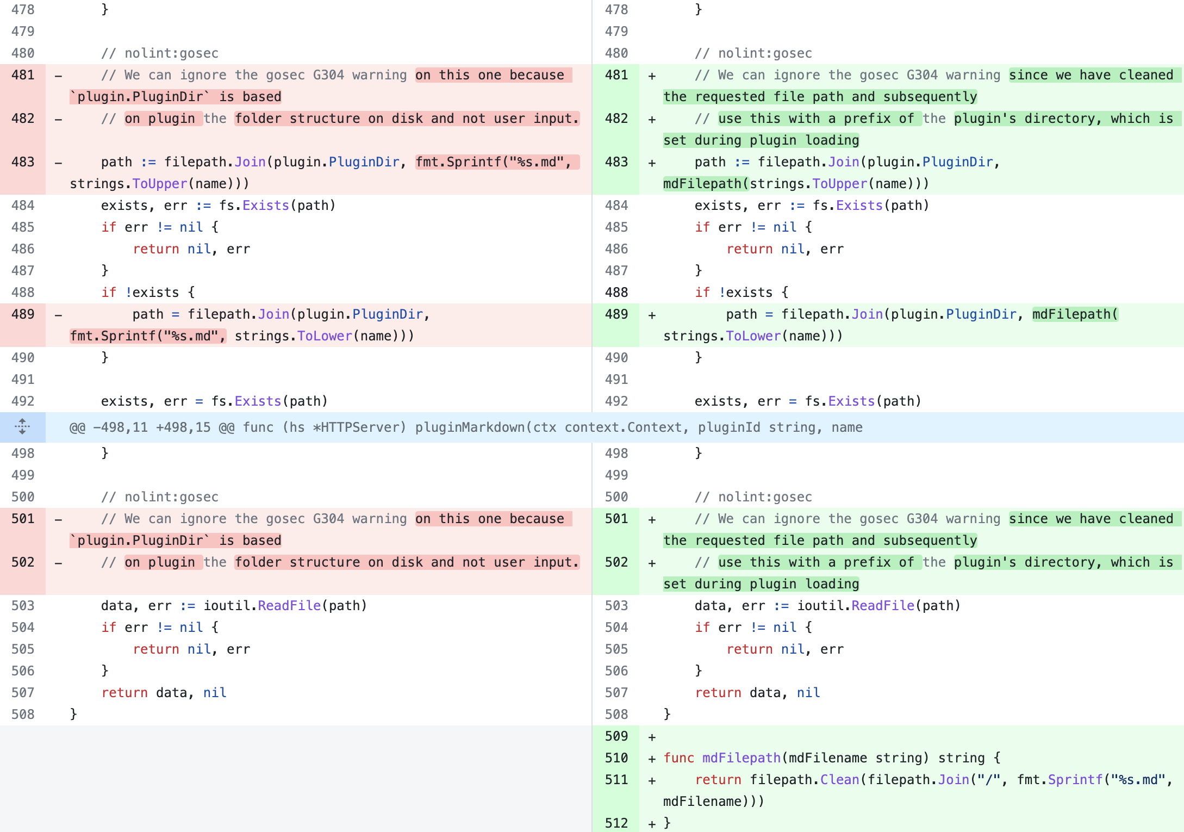Screen dimensions: 1184x832
Task: Click the minus marker on left line 483
Action: [x=58, y=163]
